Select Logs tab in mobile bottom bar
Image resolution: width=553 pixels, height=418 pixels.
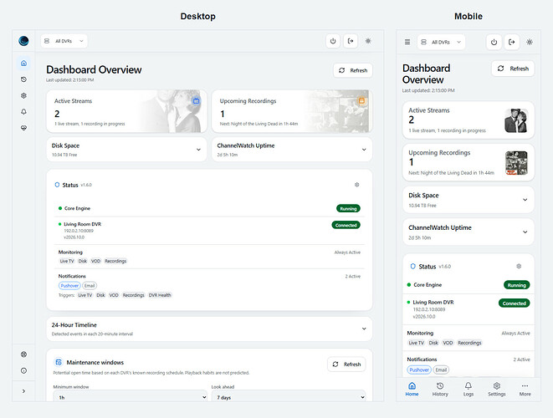[x=469, y=389]
